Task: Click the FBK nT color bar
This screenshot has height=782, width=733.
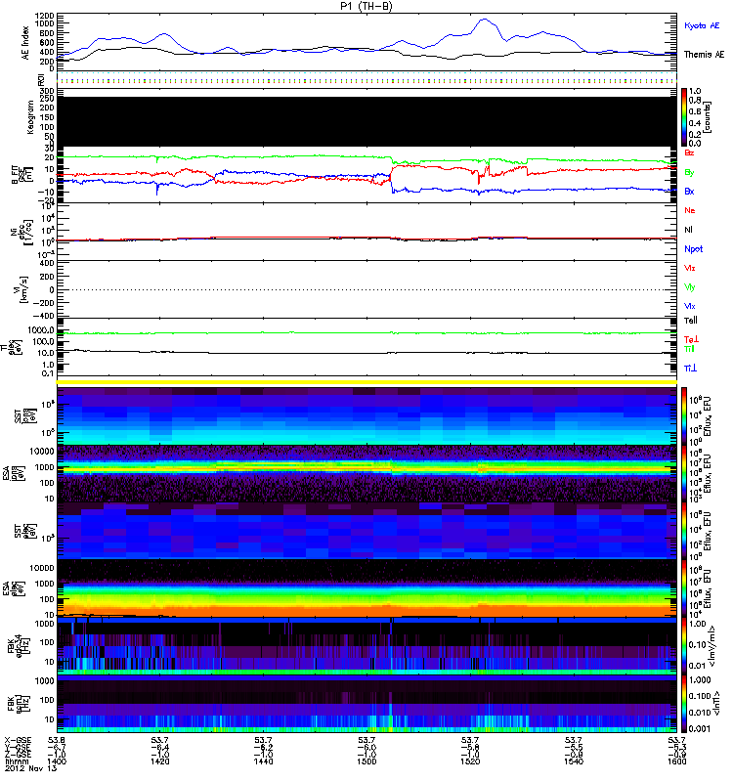Action: coord(685,704)
